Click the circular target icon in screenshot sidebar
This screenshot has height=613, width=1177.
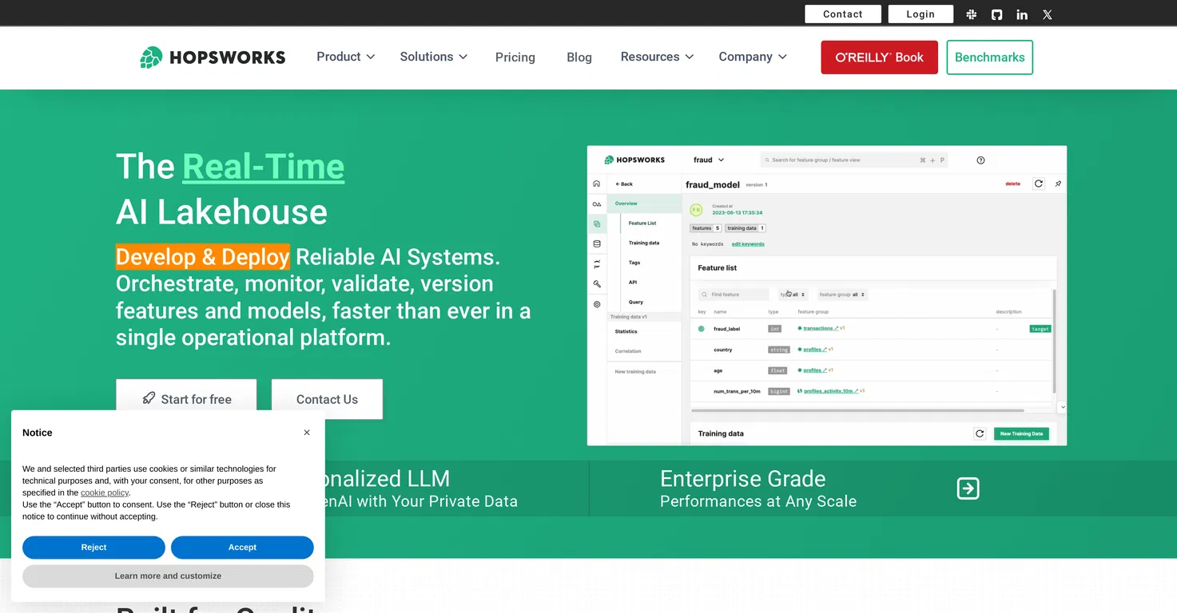click(597, 304)
